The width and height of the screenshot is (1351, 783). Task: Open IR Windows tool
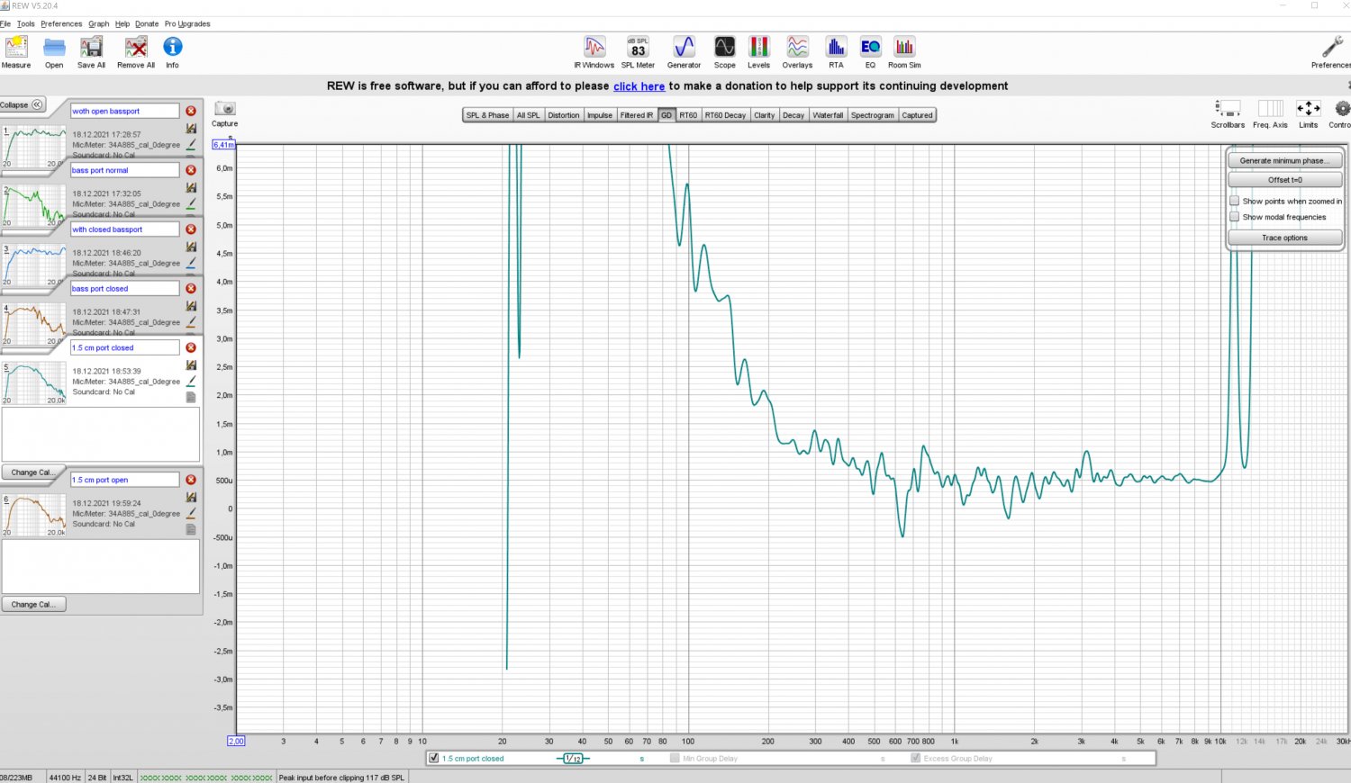pos(594,52)
